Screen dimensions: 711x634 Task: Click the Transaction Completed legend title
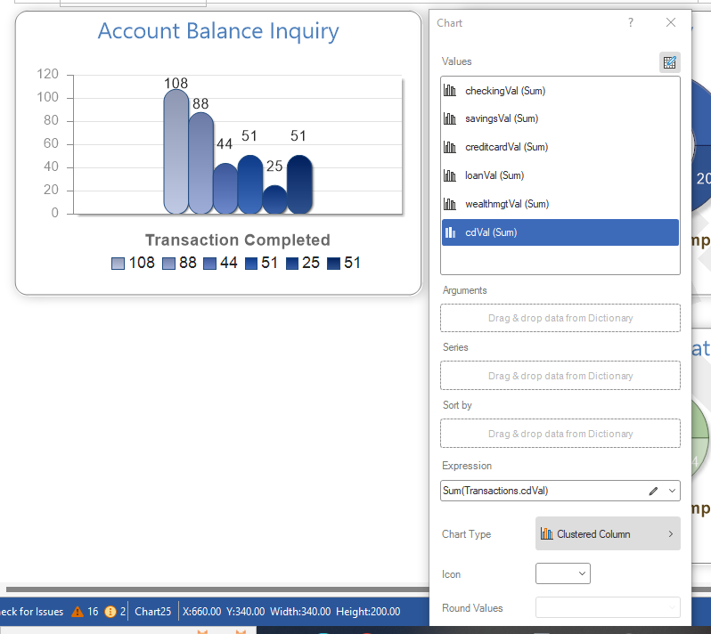pyautogui.click(x=238, y=240)
